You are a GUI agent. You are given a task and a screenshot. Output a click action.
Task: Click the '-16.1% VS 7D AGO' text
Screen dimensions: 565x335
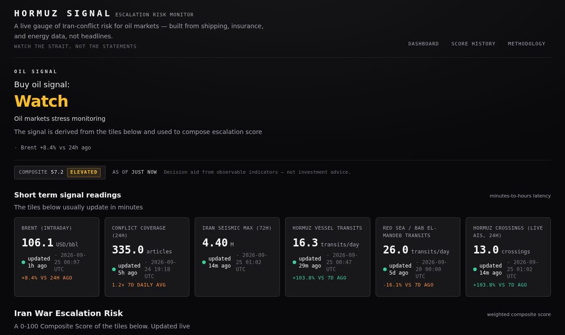coord(408,285)
